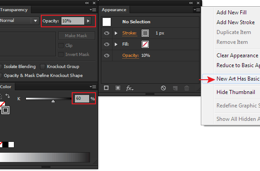Click the Make Mask button

[x=77, y=36]
